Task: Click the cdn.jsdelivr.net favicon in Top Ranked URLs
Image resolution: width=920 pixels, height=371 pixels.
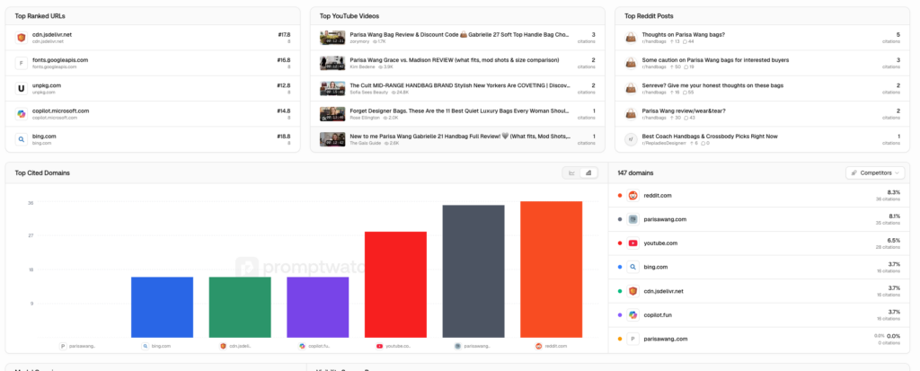Action: (x=22, y=38)
